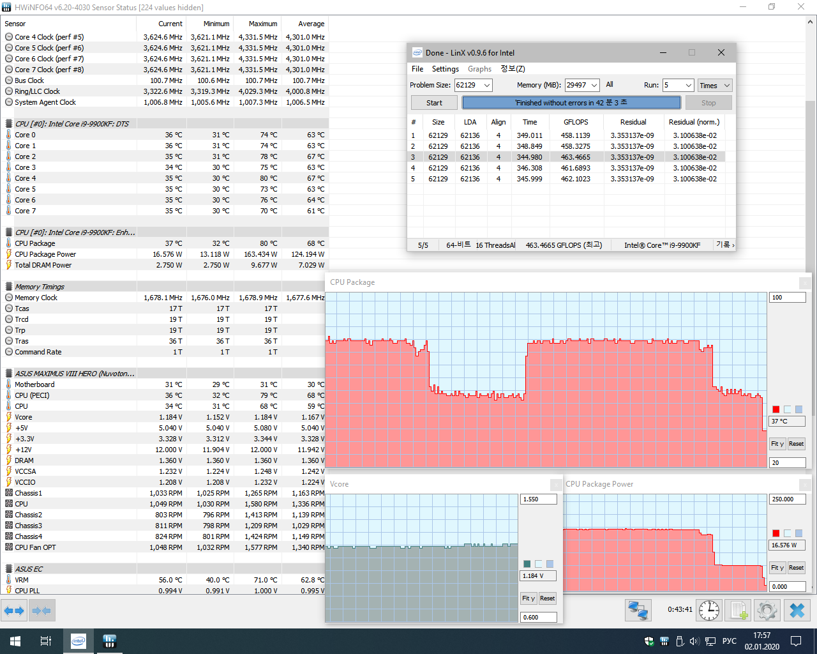Viewport: 817px width, 654px height.
Task: Click the Start button in LinX
Action: point(434,103)
